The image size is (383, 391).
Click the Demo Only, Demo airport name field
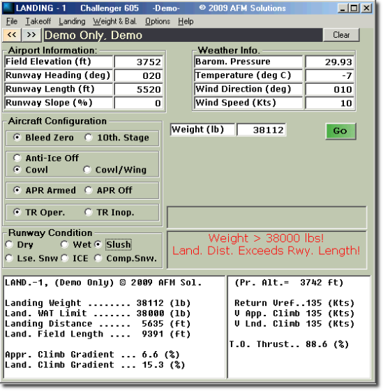[x=183, y=35]
